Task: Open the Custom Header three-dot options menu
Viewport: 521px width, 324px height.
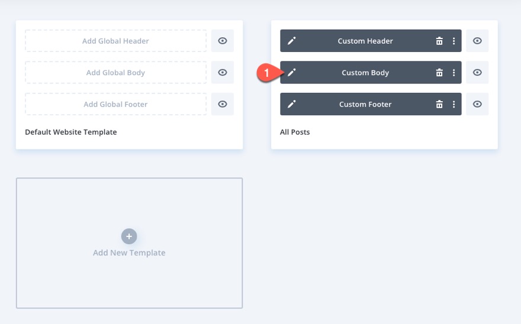Action: pyautogui.click(x=454, y=41)
